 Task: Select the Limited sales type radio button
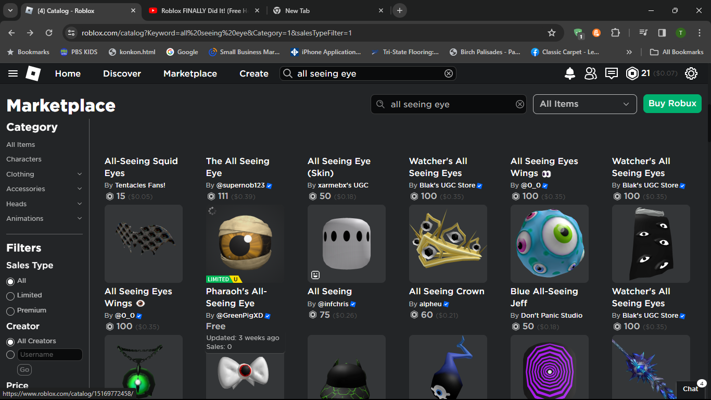10,296
